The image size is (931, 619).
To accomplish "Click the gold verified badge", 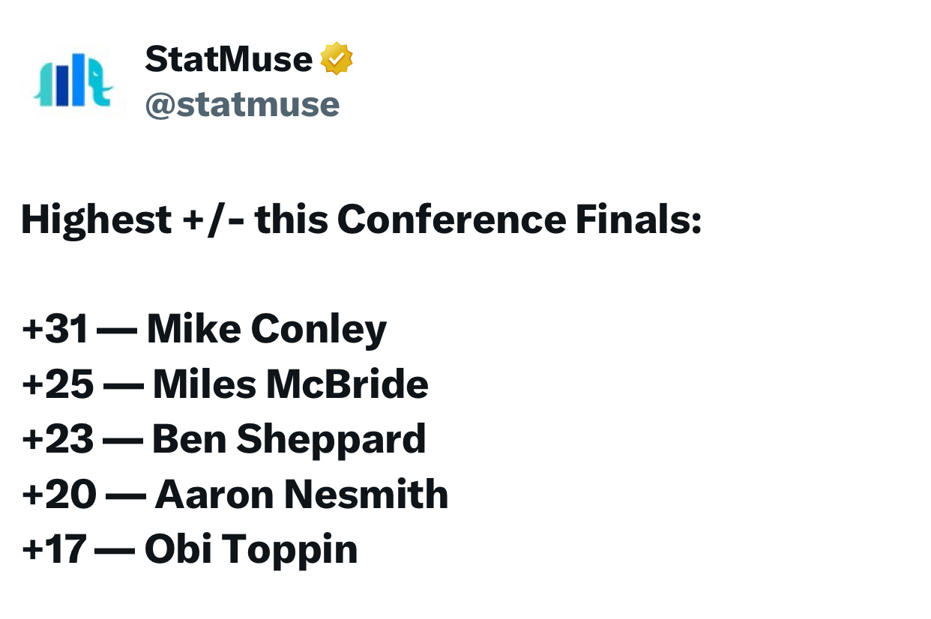I will (337, 59).
